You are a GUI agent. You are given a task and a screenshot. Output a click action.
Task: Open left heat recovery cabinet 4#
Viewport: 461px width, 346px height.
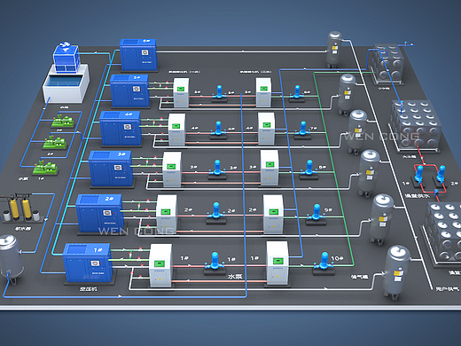[x=176, y=130]
